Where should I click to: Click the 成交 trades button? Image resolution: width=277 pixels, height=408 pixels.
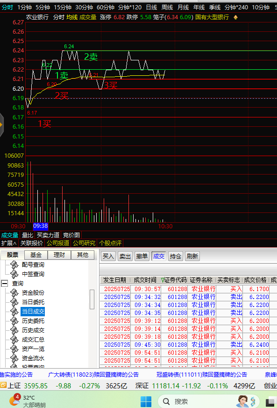(159, 256)
